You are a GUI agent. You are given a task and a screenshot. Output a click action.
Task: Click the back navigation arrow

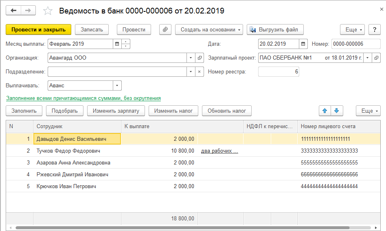pos(13,11)
